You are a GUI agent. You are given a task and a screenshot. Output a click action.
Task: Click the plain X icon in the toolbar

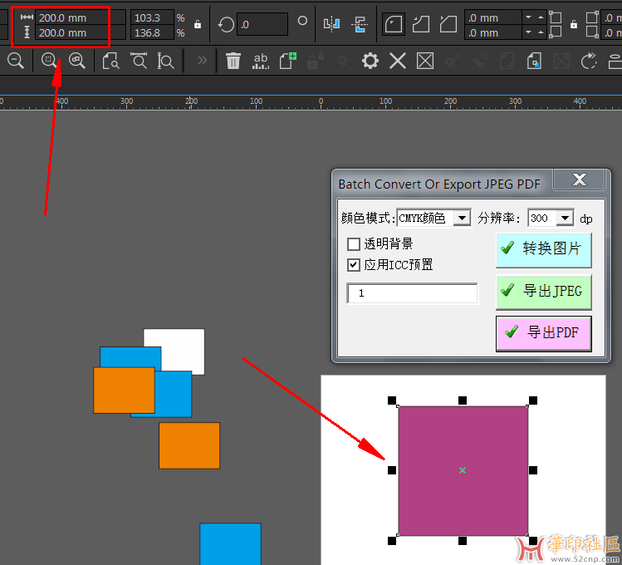point(398,61)
